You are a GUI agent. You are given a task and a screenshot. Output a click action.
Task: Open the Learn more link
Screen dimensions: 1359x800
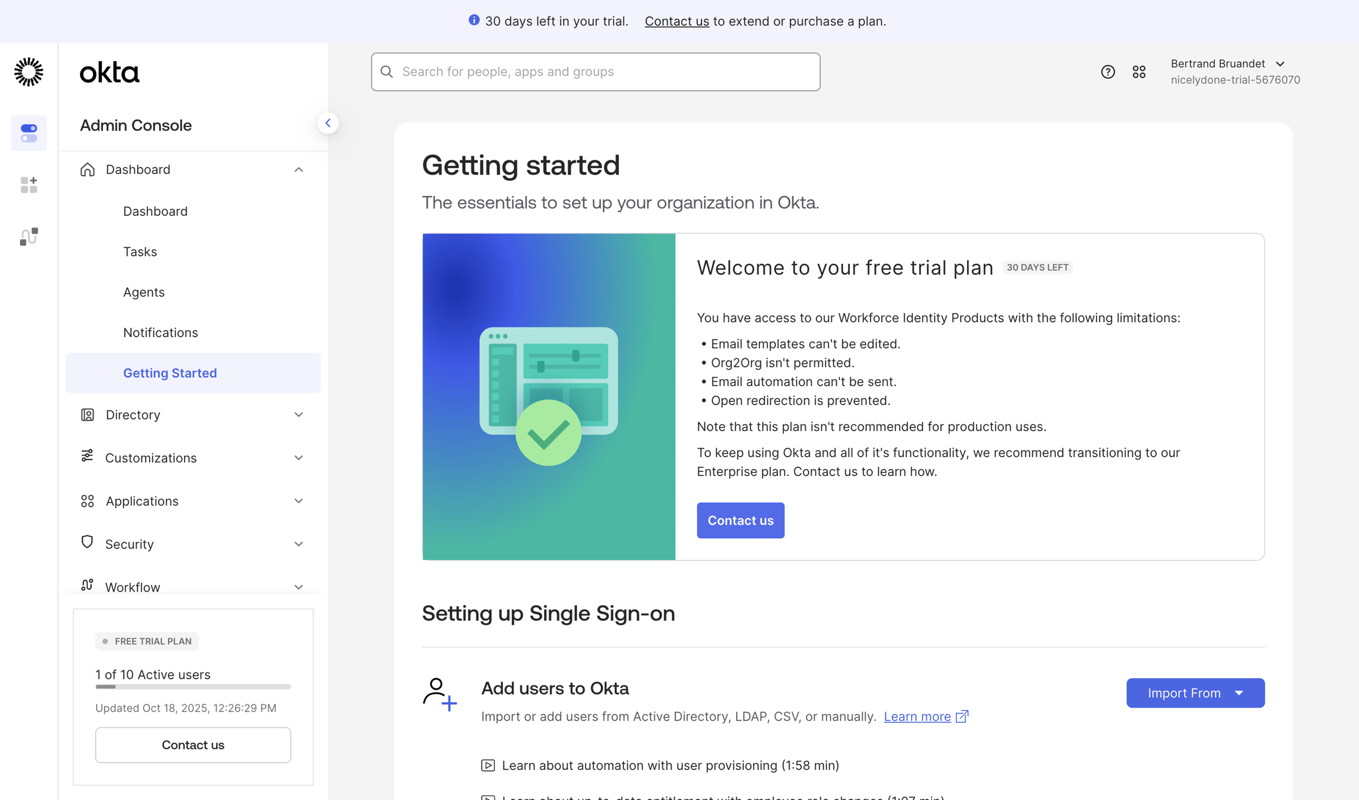tap(917, 716)
